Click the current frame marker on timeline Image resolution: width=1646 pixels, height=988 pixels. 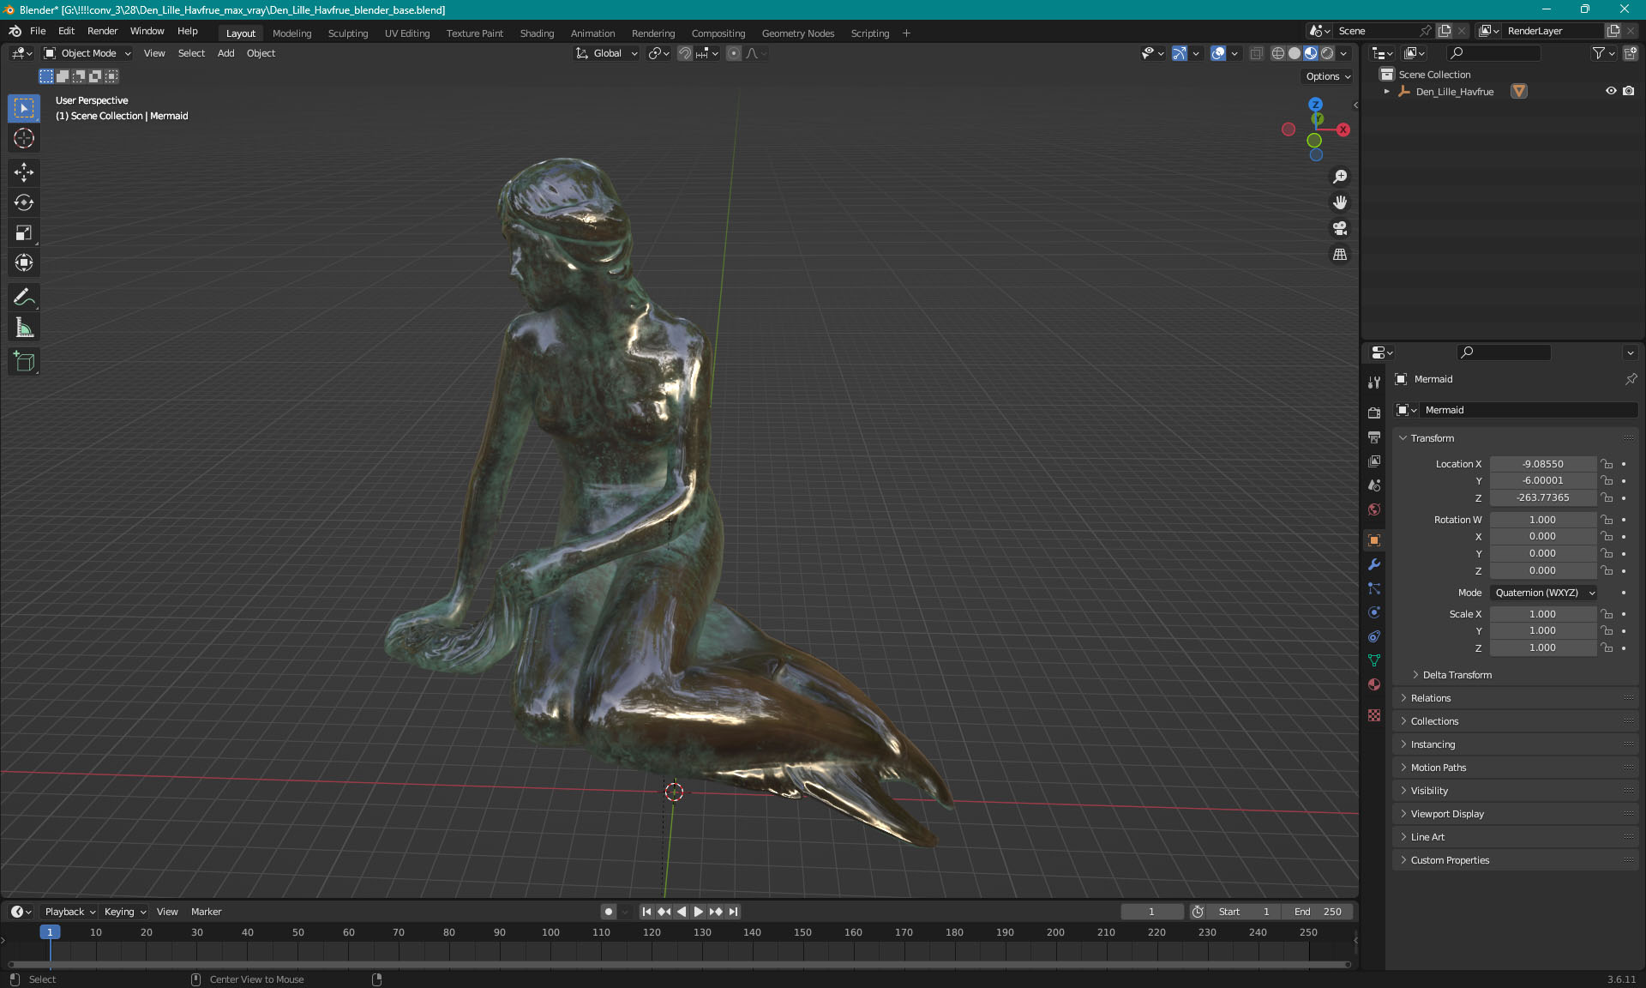point(50,932)
